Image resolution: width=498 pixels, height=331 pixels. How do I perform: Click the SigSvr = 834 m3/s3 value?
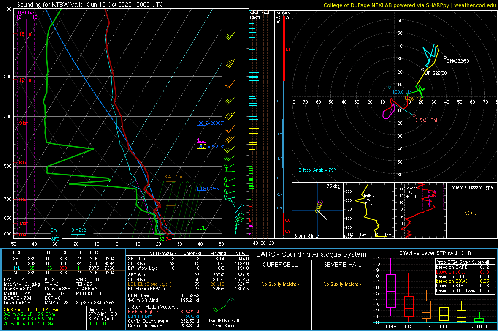click(x=95, y=303)
